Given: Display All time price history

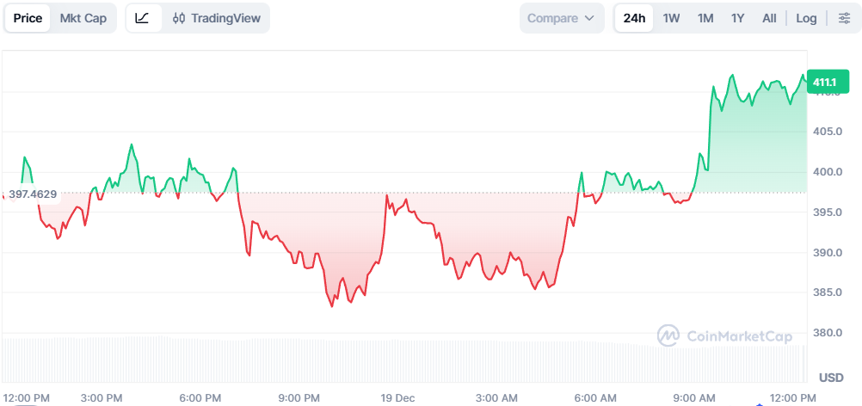Looking at the screenshot, I should click(x=769, y=18).
